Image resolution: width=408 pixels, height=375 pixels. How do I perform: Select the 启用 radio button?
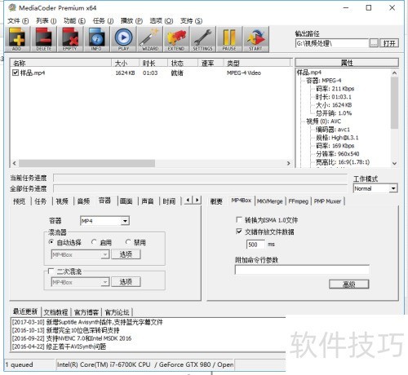tap(94, 241)
